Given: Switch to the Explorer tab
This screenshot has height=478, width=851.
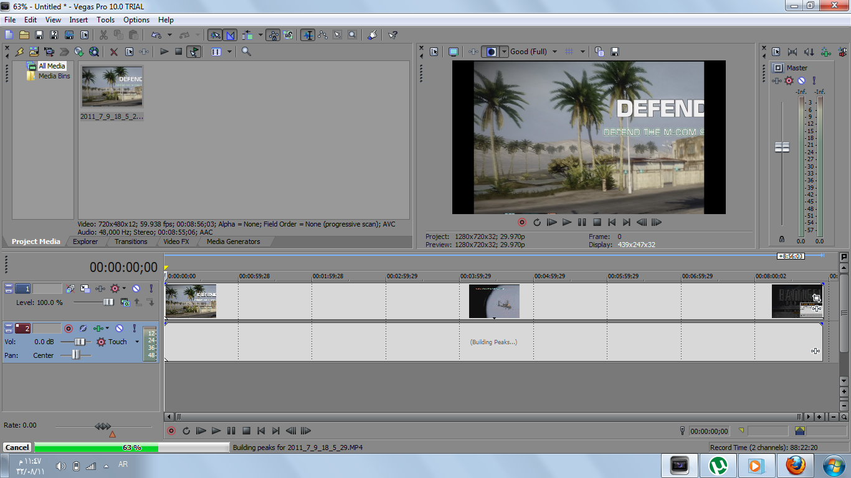Looking at the screenshot, I should point(85,241).
